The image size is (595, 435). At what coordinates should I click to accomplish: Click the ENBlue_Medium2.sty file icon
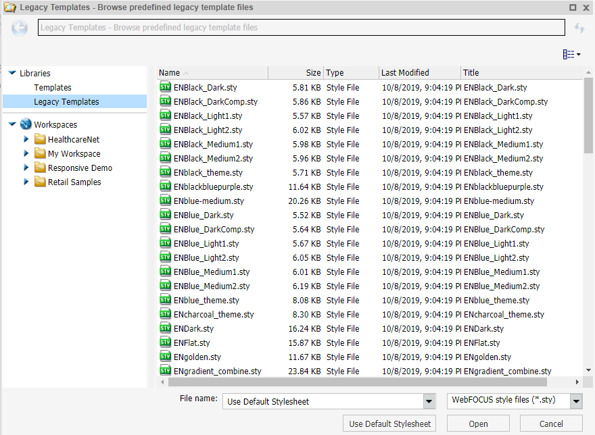coord(165,286)
